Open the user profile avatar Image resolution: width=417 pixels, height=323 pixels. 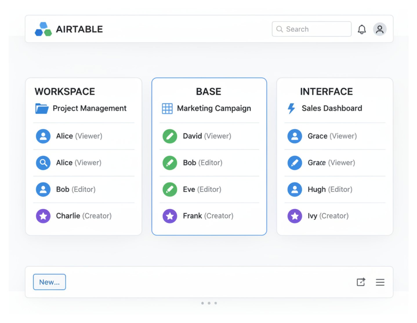click(x=380, y=29)
